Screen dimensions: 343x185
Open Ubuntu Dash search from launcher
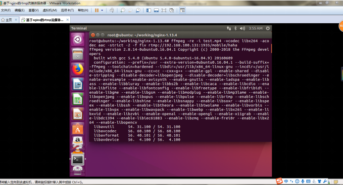(78, 39)
